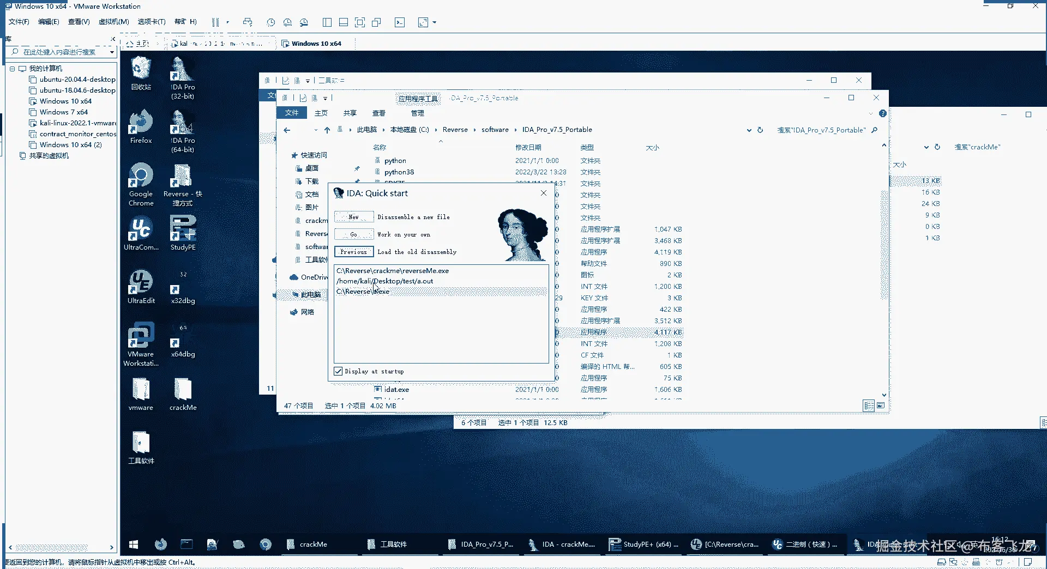The image size is (1047, 569).
Task: Select the x64dbg desktop icon
Action: coord(182,340)
